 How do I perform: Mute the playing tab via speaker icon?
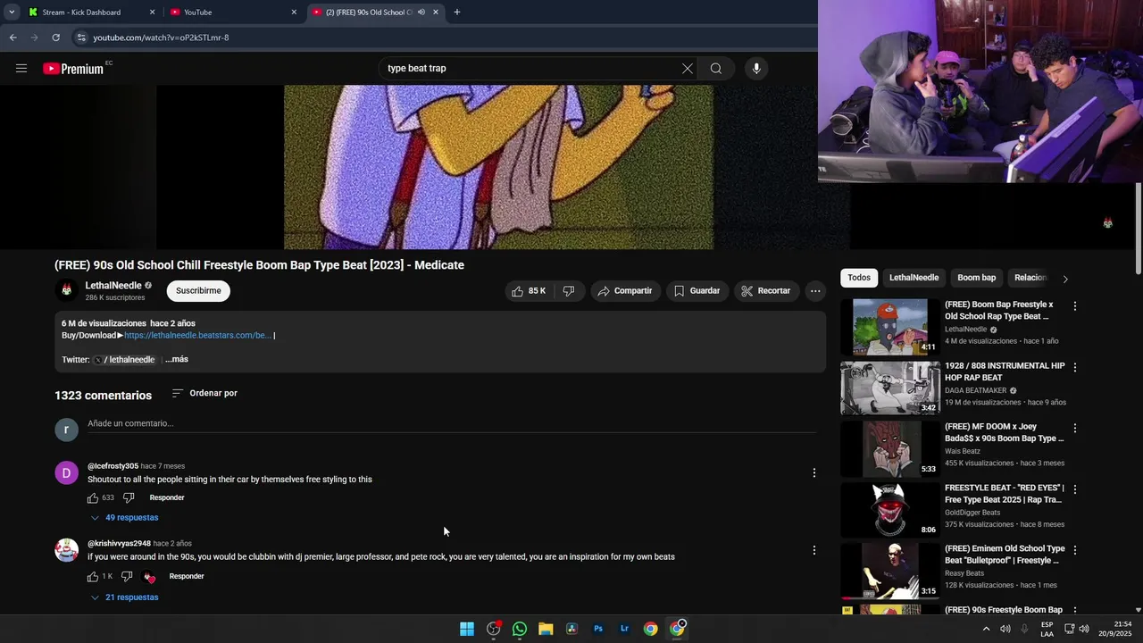pyautogui.click(x=421, y=13)
